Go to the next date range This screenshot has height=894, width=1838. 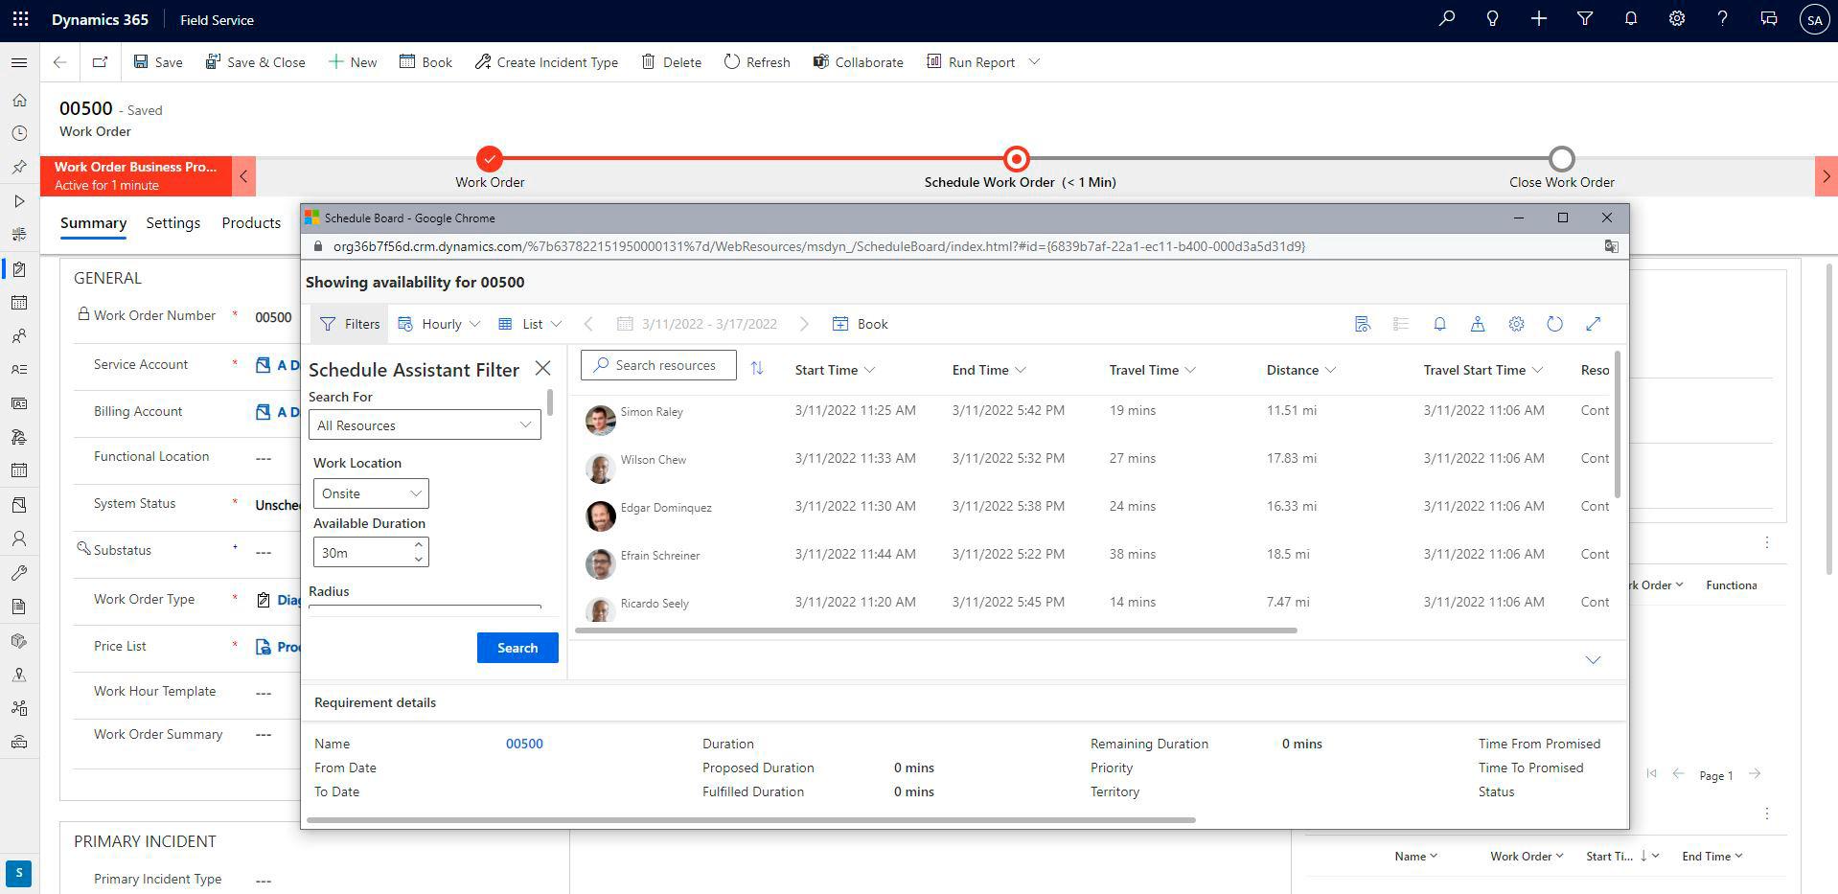click(804, 324)
